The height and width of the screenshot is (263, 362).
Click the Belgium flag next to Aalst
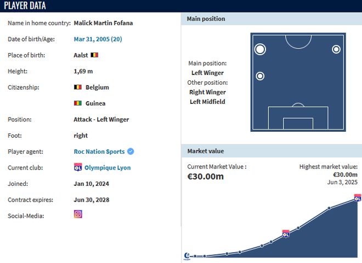tap(94, 55)
